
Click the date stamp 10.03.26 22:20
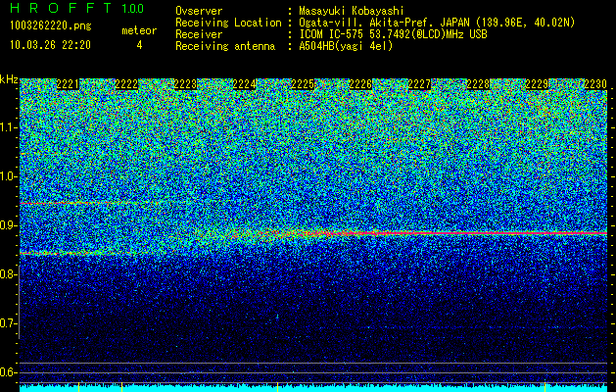tap(50, 45)
